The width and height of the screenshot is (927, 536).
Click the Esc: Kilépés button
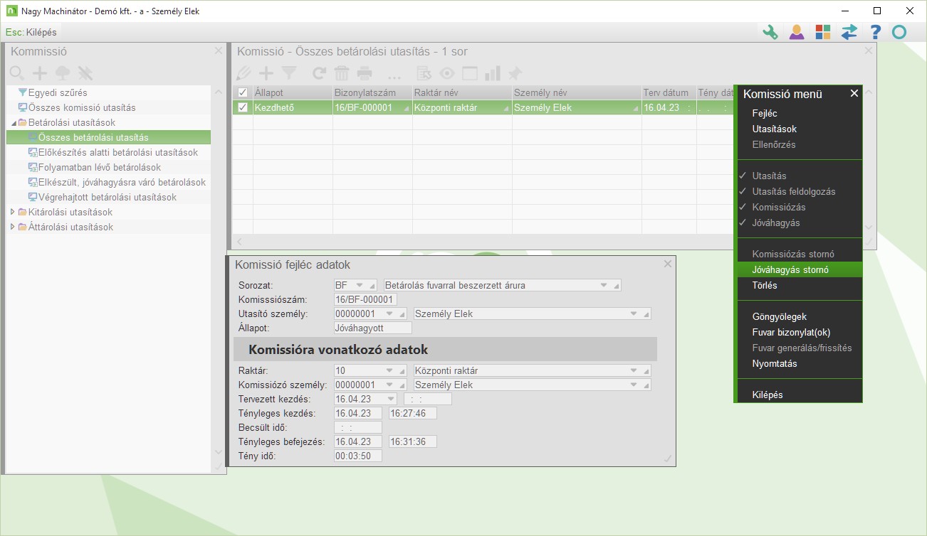coord(31,32)
